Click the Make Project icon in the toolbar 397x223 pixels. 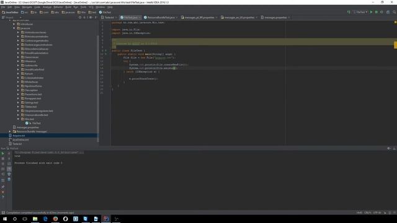click(x=349, y=12)
